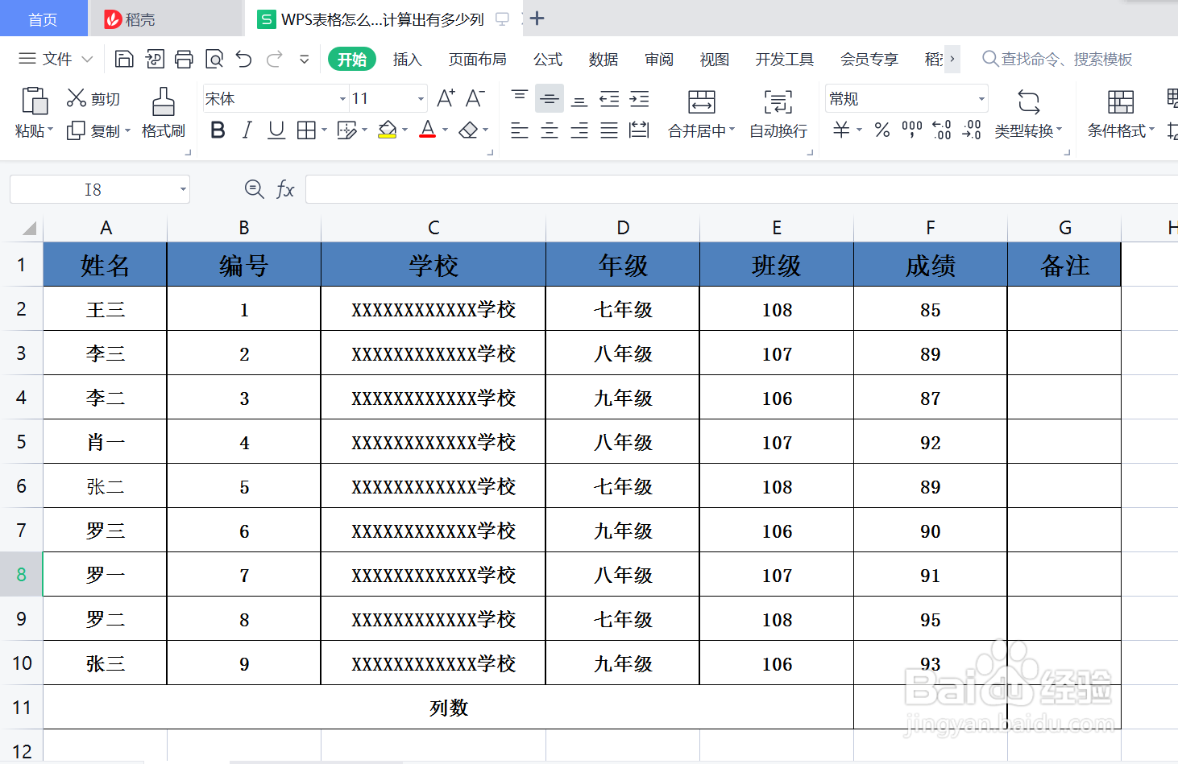Click search commands box 查找命令
The width and height of the screenshot is (1178, 764).
[x=1058, y=59]
